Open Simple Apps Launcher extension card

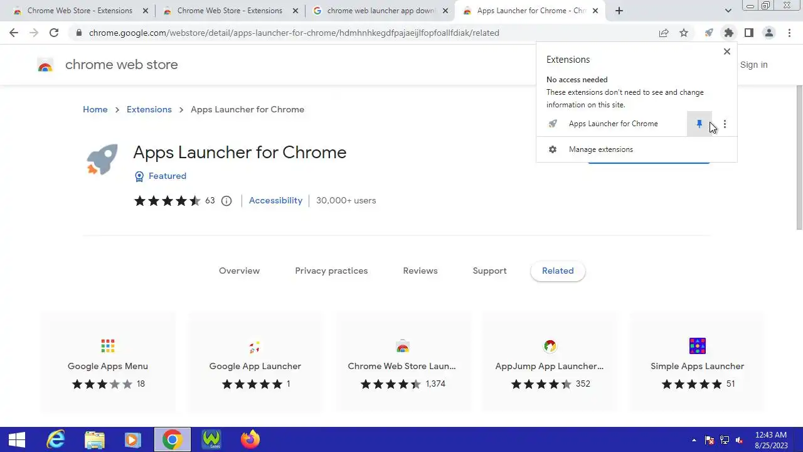pyautogui.click(x=697, y=362)
